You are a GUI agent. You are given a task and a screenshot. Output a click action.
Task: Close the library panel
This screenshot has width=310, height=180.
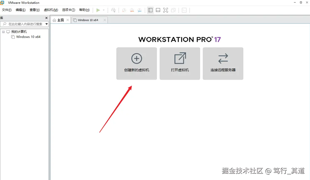[46, 18]
